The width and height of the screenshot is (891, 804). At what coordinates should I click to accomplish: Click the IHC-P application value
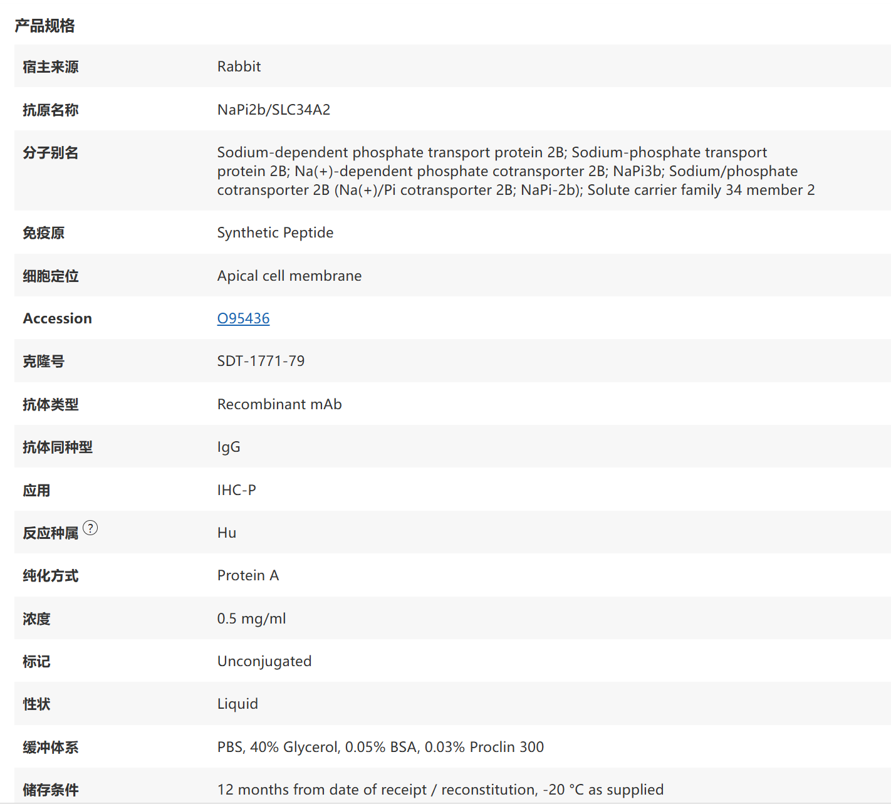pos(236,490)
